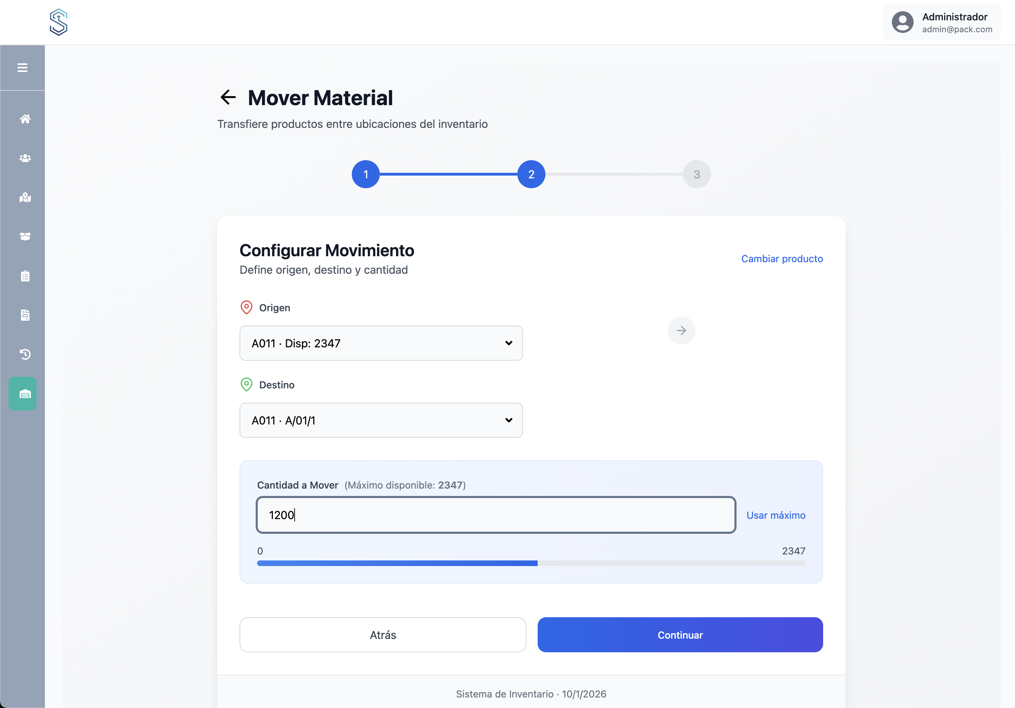Screen dimensions: 1015x708
Task: Jump to step 3 in progress stepper
Action: pos(696,175)
